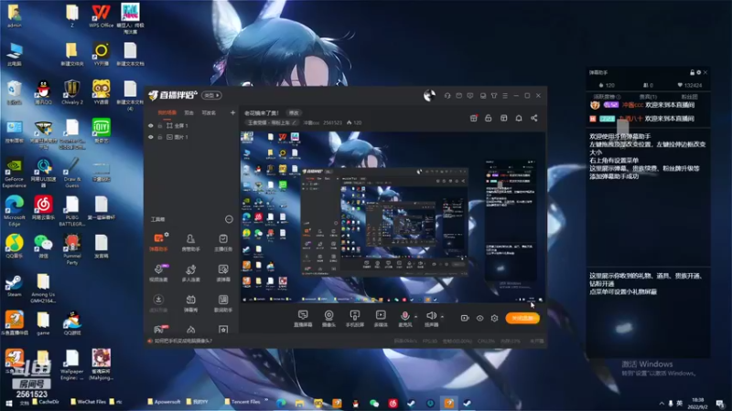732x411 pixels.
Task: Toggle the lock icon in 弹幕助手 window
Action: [x=692, y=73]
